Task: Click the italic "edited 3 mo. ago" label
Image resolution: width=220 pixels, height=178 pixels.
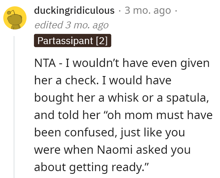Action: (x=71, y=25)
